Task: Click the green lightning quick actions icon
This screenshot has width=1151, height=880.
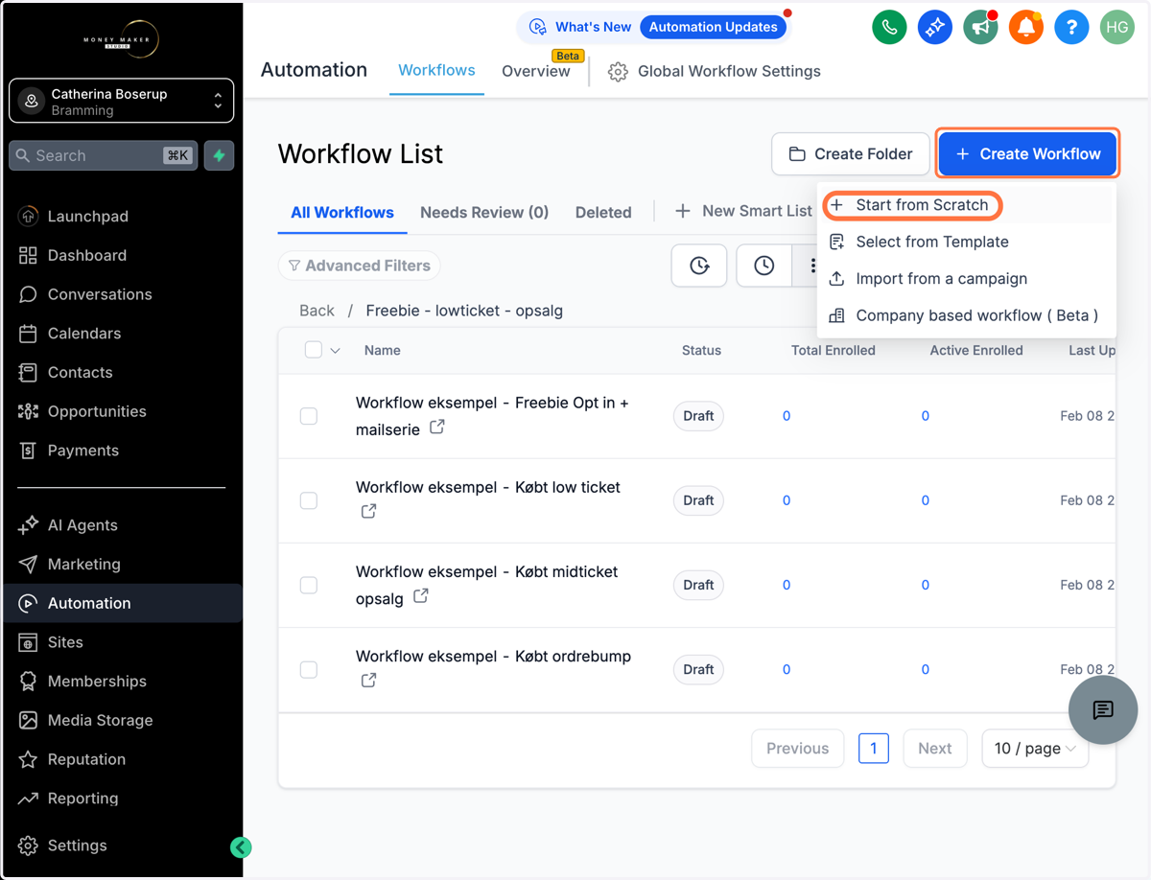Action: tap(220, 155)
